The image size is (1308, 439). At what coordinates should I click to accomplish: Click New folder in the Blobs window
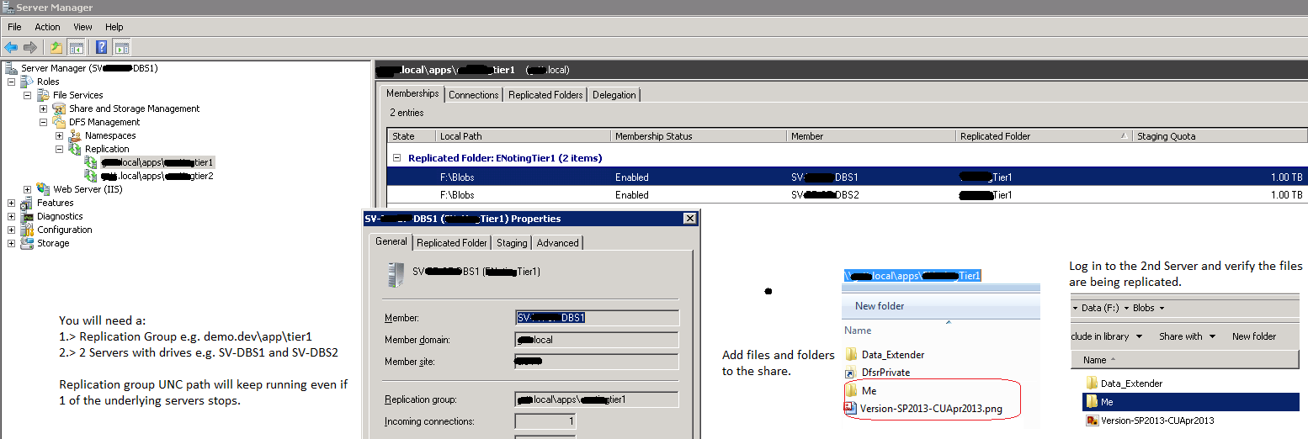point(1254,336)
